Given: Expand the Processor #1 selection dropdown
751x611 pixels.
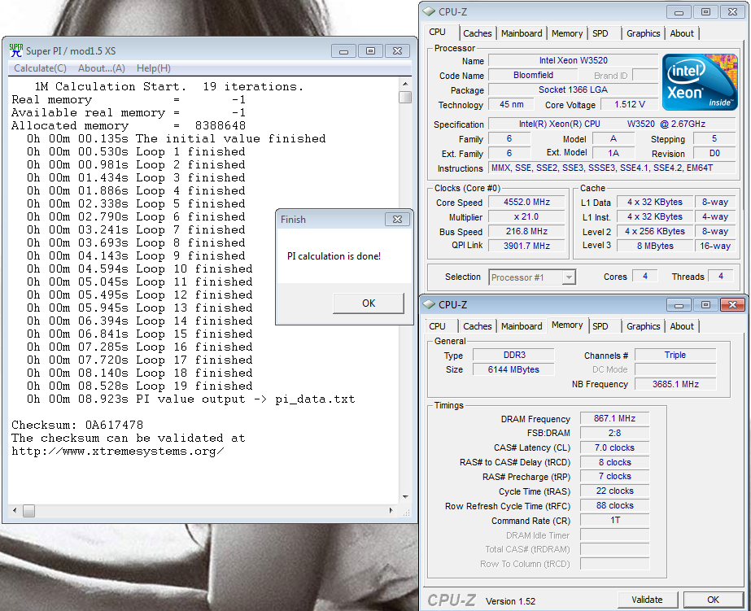Looking at the screenshot, I should point(569,277).
